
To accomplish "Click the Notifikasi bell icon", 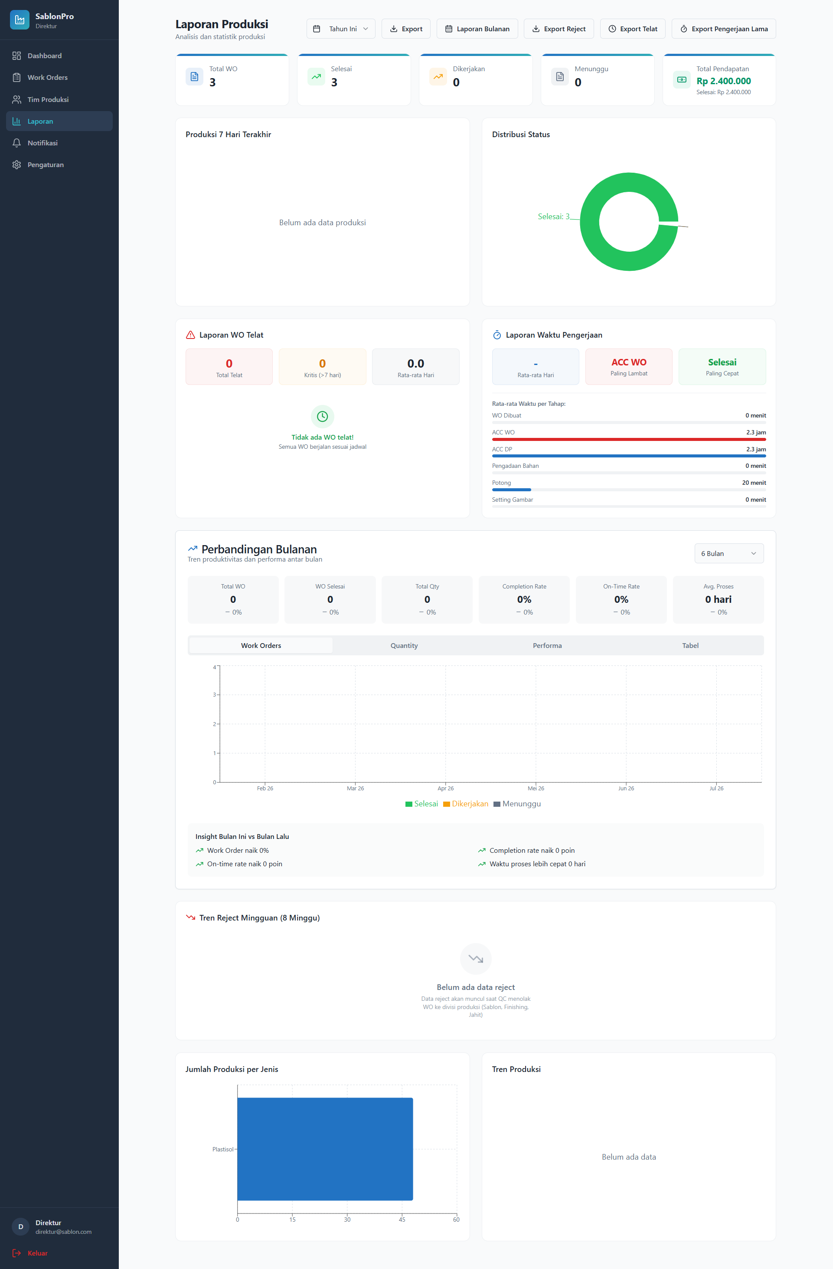I will 16,143.
